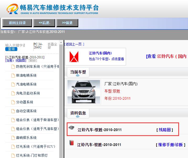
Task: Click document icon next to 音响娱乐系统
Action: coord(13,138)
